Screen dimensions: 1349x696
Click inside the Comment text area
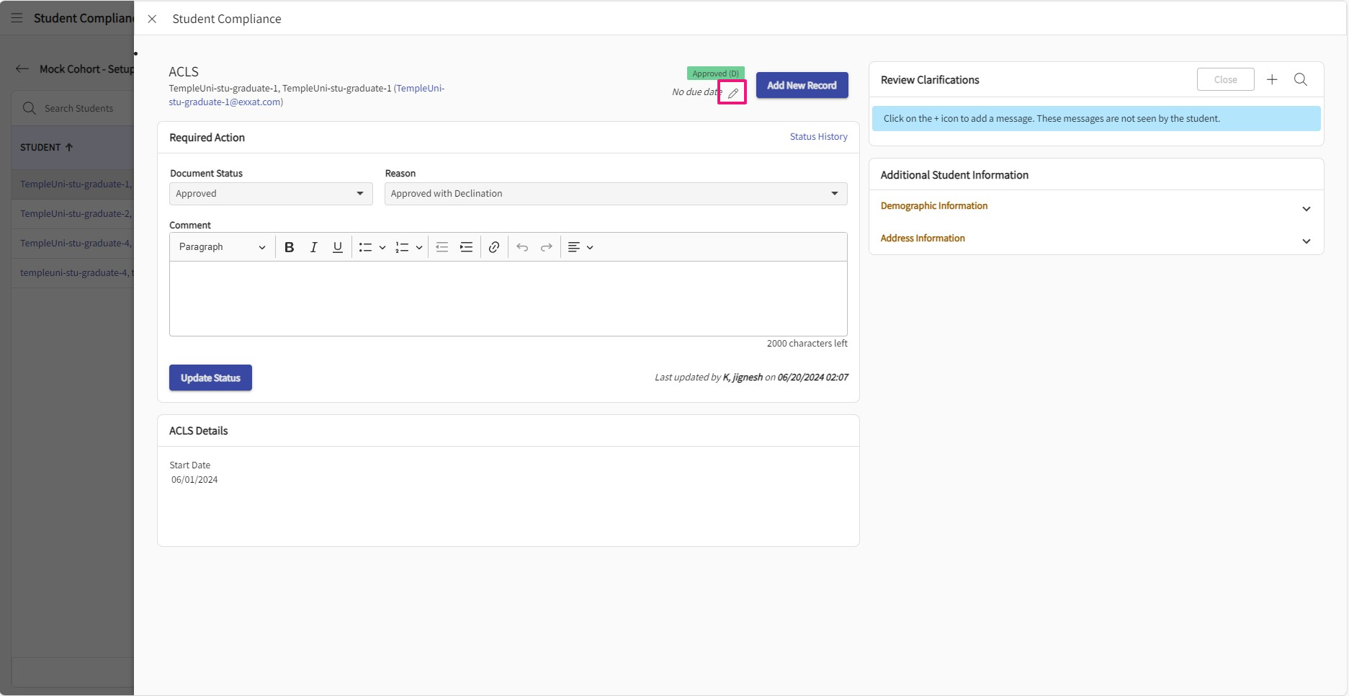(x=508, y=298)
